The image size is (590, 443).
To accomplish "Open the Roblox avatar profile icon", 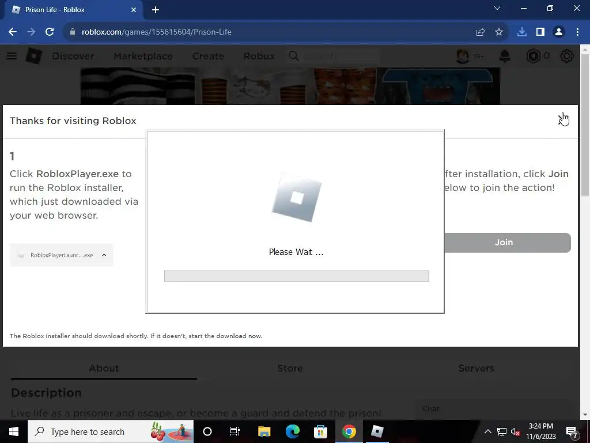I will click(463, 56).
